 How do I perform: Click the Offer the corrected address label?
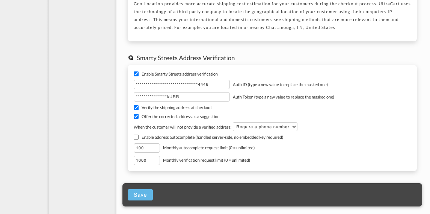180,117
